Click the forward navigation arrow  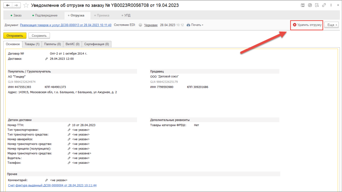coord(16,5)
